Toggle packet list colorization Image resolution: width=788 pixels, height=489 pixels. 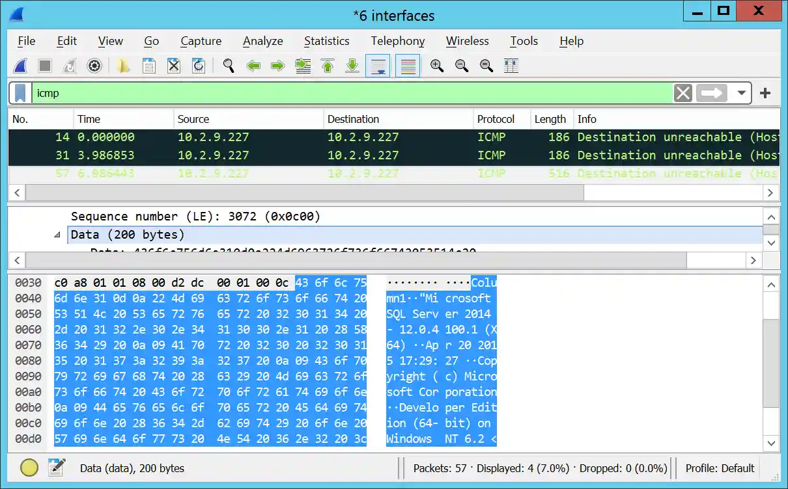408,66
